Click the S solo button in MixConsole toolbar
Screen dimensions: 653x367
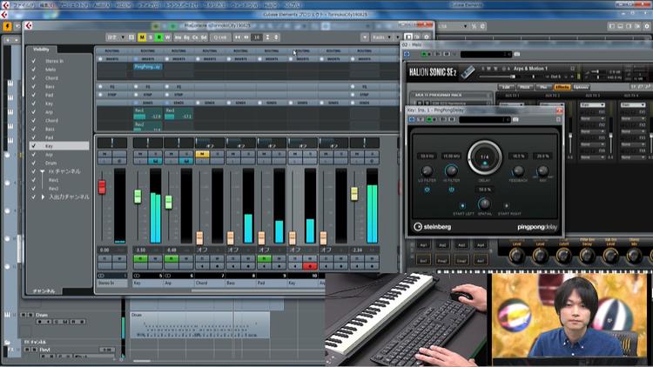pos(151,37)
